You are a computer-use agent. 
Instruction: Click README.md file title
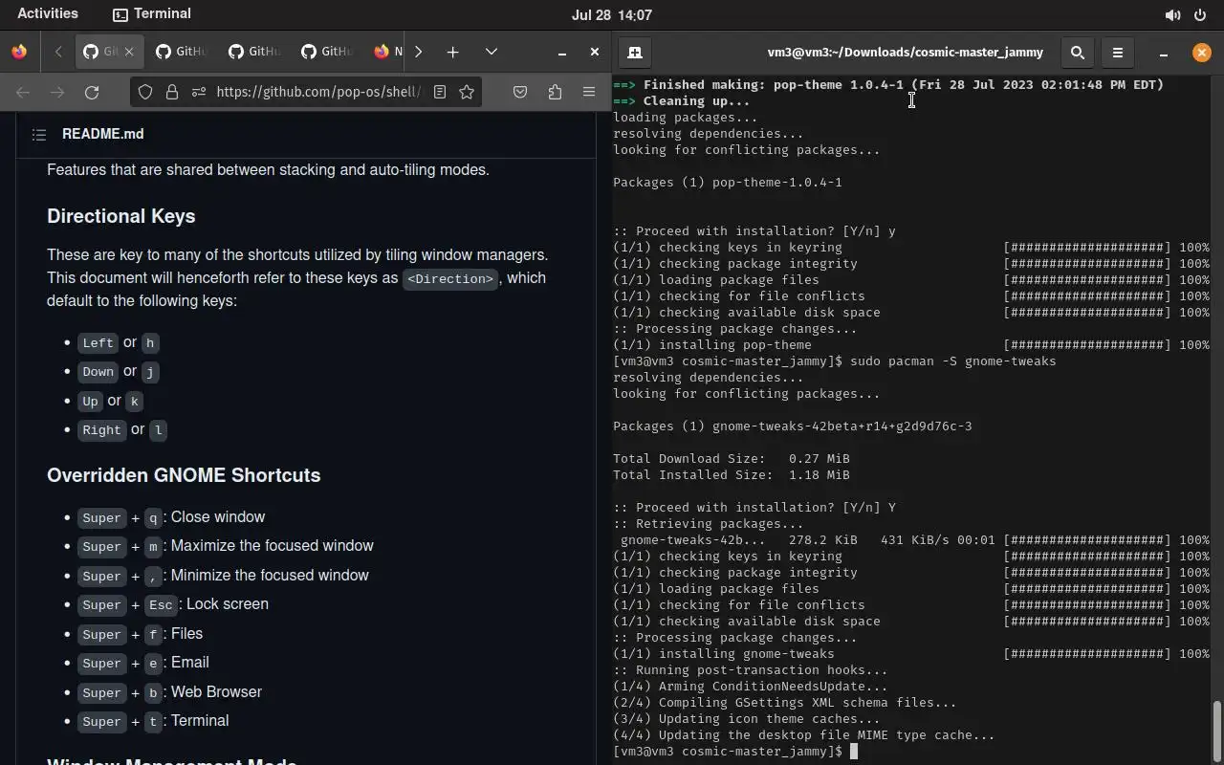click(103, 134)
